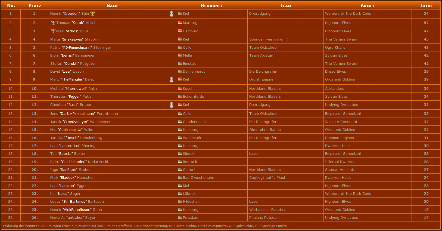
Task: Open Patric "PJ-Pimmelmann" Steininger's entry
Action: tap(81, 47)
